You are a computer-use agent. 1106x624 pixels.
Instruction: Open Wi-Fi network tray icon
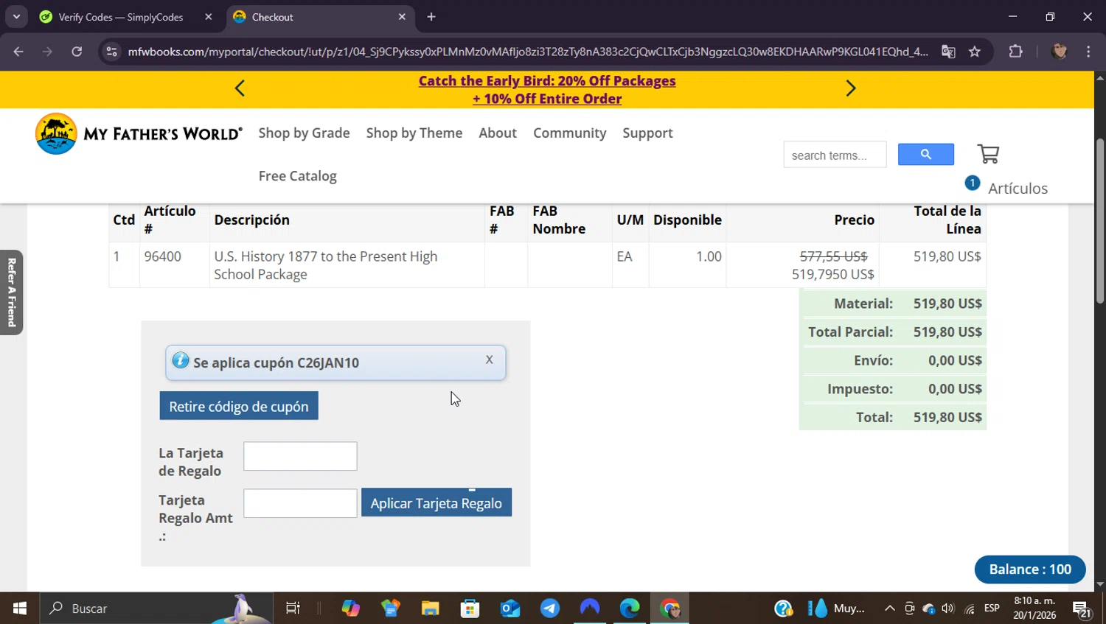[x=969, y=609]
